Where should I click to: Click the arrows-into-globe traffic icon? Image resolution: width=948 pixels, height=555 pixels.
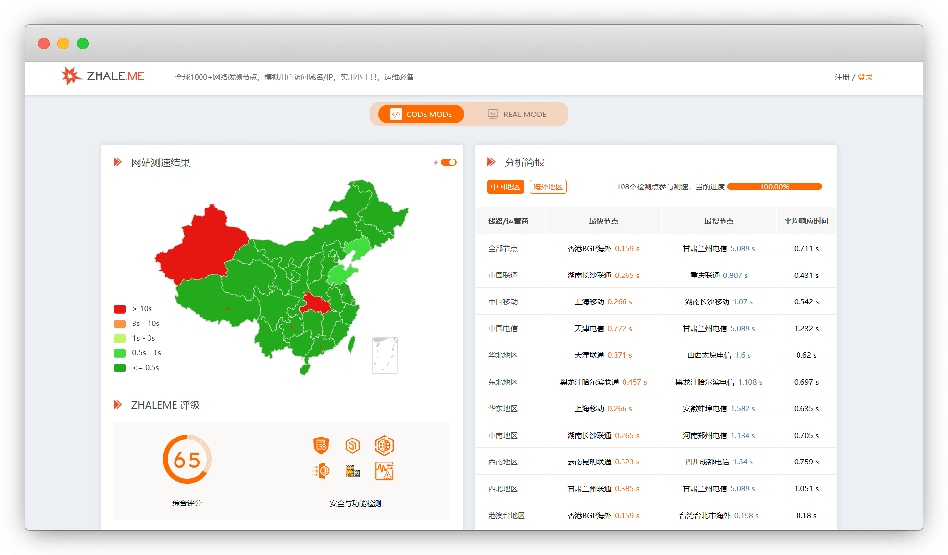click(321, 471)
